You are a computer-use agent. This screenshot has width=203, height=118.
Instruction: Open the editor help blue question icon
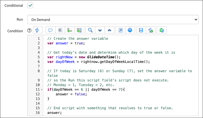(x=130, y=30)
